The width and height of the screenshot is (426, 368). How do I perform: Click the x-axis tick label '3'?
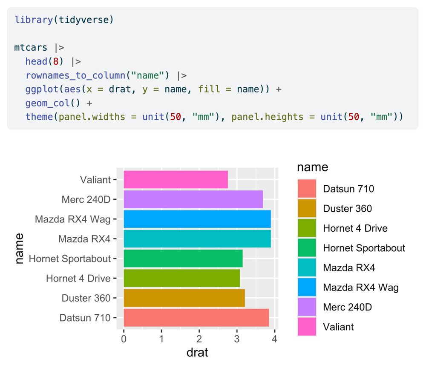(237, 339)
